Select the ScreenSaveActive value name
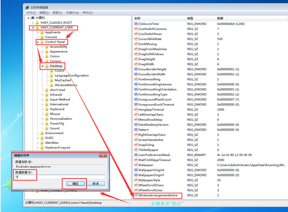Image resolution: width=288 pixels, height=212 pixels. point(151,140)
